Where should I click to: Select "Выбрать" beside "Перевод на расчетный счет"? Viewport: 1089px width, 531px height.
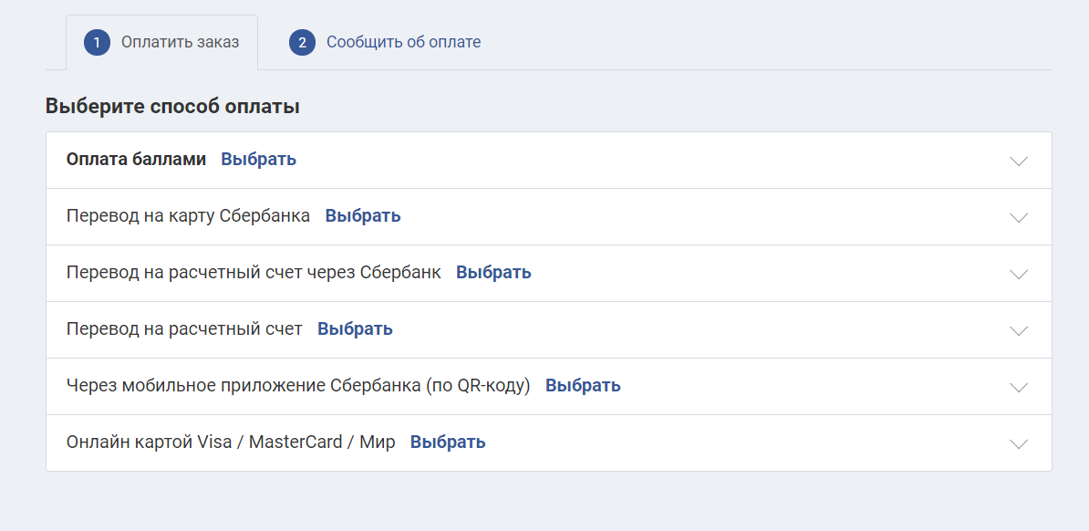click(355, 328)
